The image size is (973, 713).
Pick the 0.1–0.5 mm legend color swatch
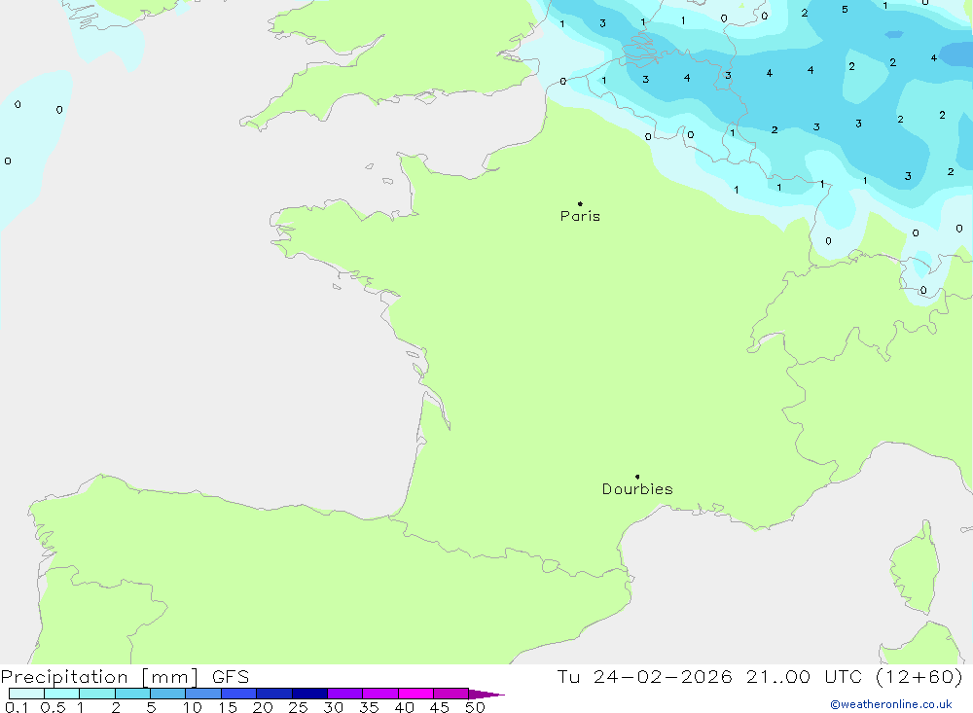coord(26,694)
